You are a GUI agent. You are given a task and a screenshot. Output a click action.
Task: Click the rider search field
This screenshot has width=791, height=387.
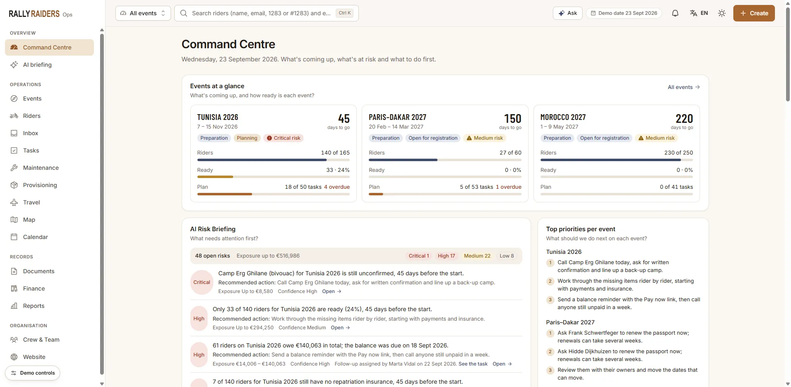(267, 13)
